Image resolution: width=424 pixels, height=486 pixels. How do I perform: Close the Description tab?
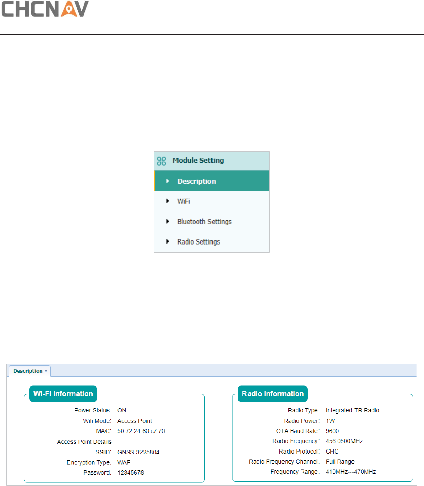[46, 371]
